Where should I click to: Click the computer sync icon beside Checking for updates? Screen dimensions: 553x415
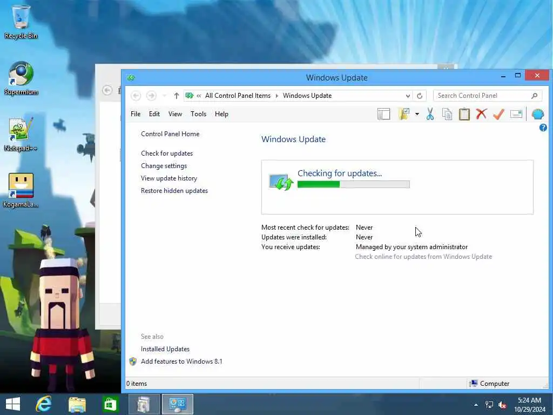click(x=281, y=182)
